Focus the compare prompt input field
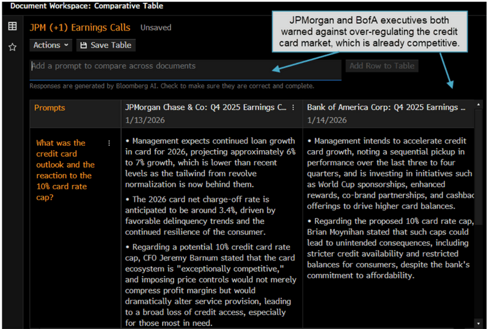489x329 pixels. (x=186, y=70)
